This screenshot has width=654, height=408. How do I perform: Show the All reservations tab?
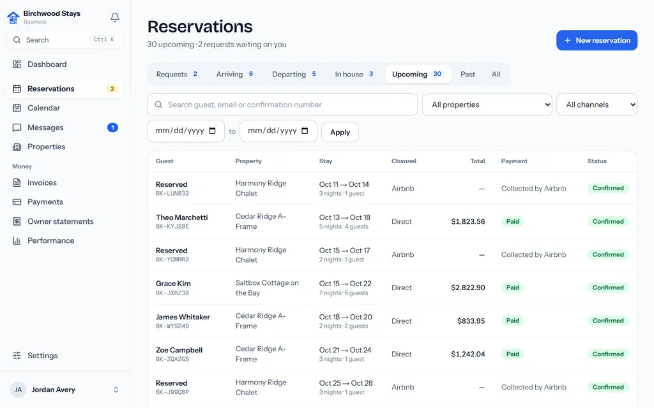[496, 74]
